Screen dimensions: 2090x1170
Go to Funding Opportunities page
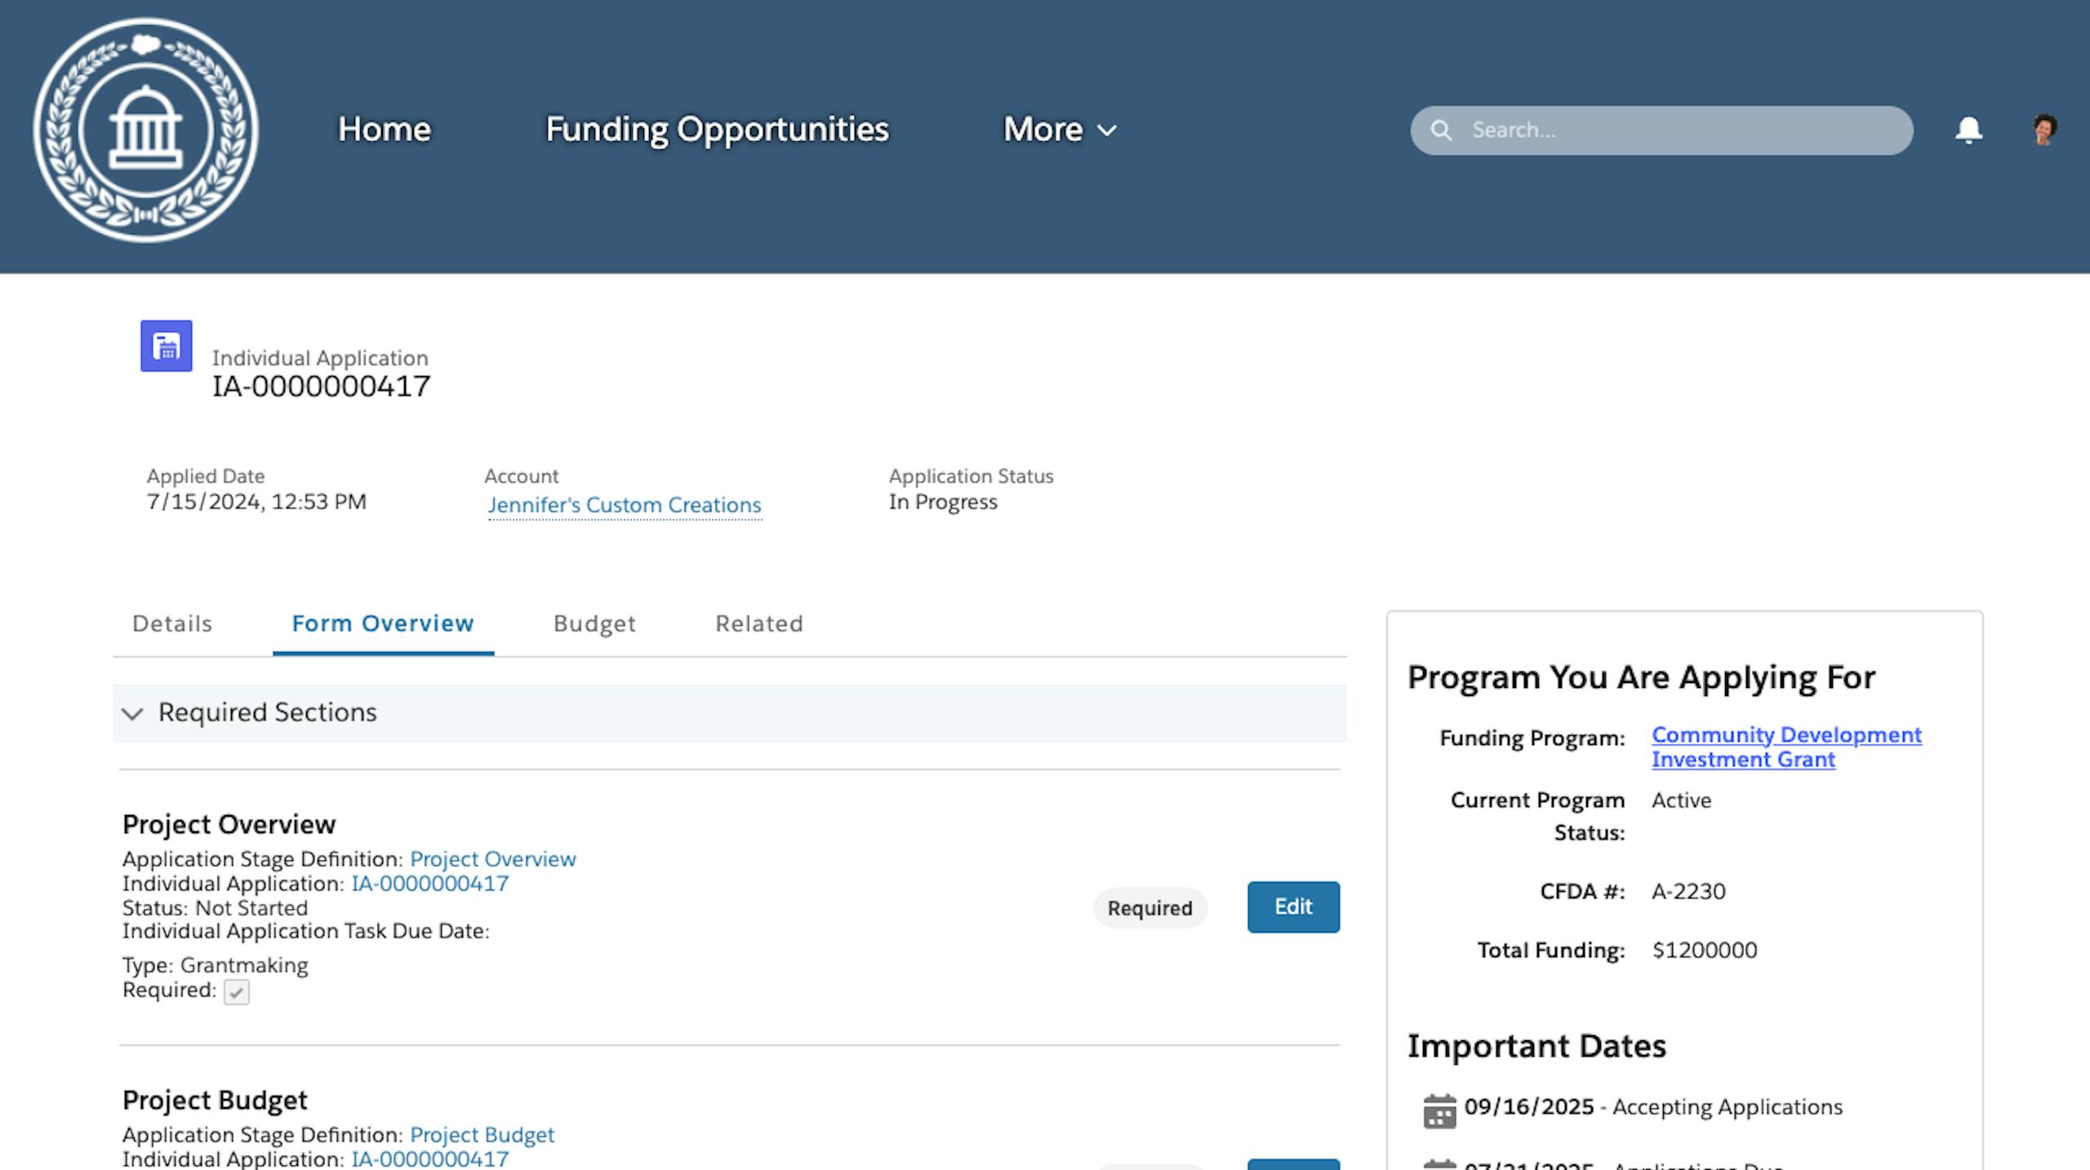point(717,130)
